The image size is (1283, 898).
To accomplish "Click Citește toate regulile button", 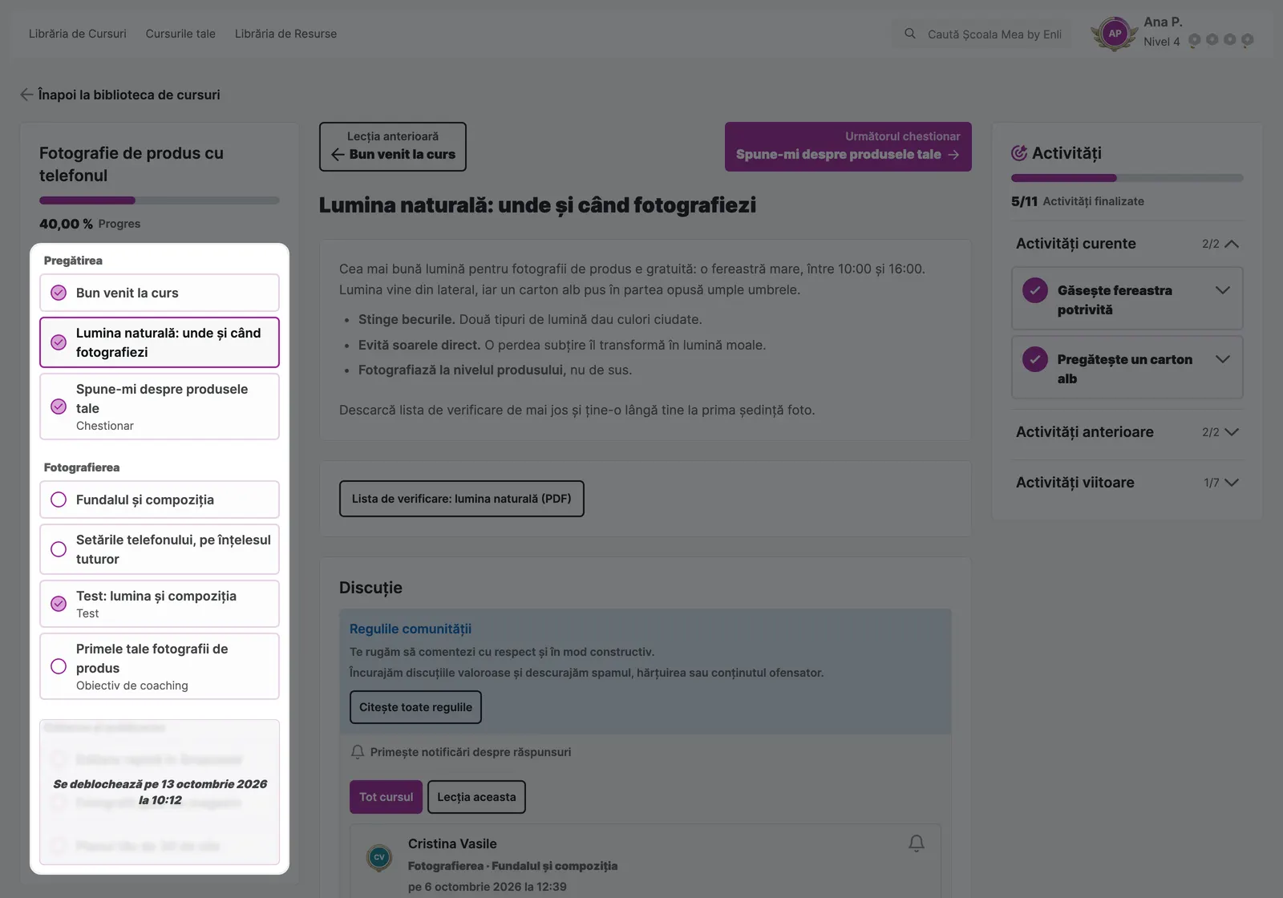I will 415,707.
